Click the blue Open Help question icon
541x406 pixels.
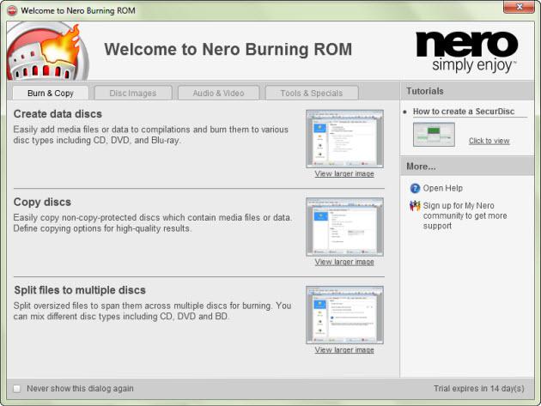[x=415, y=188]
